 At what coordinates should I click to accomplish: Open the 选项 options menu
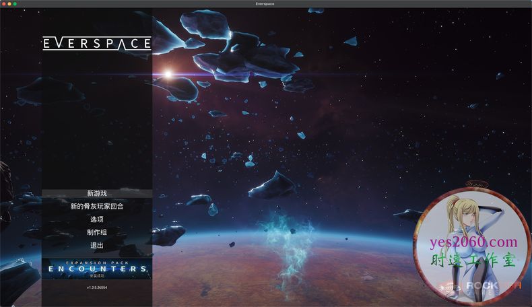click(x=97, y=219)
